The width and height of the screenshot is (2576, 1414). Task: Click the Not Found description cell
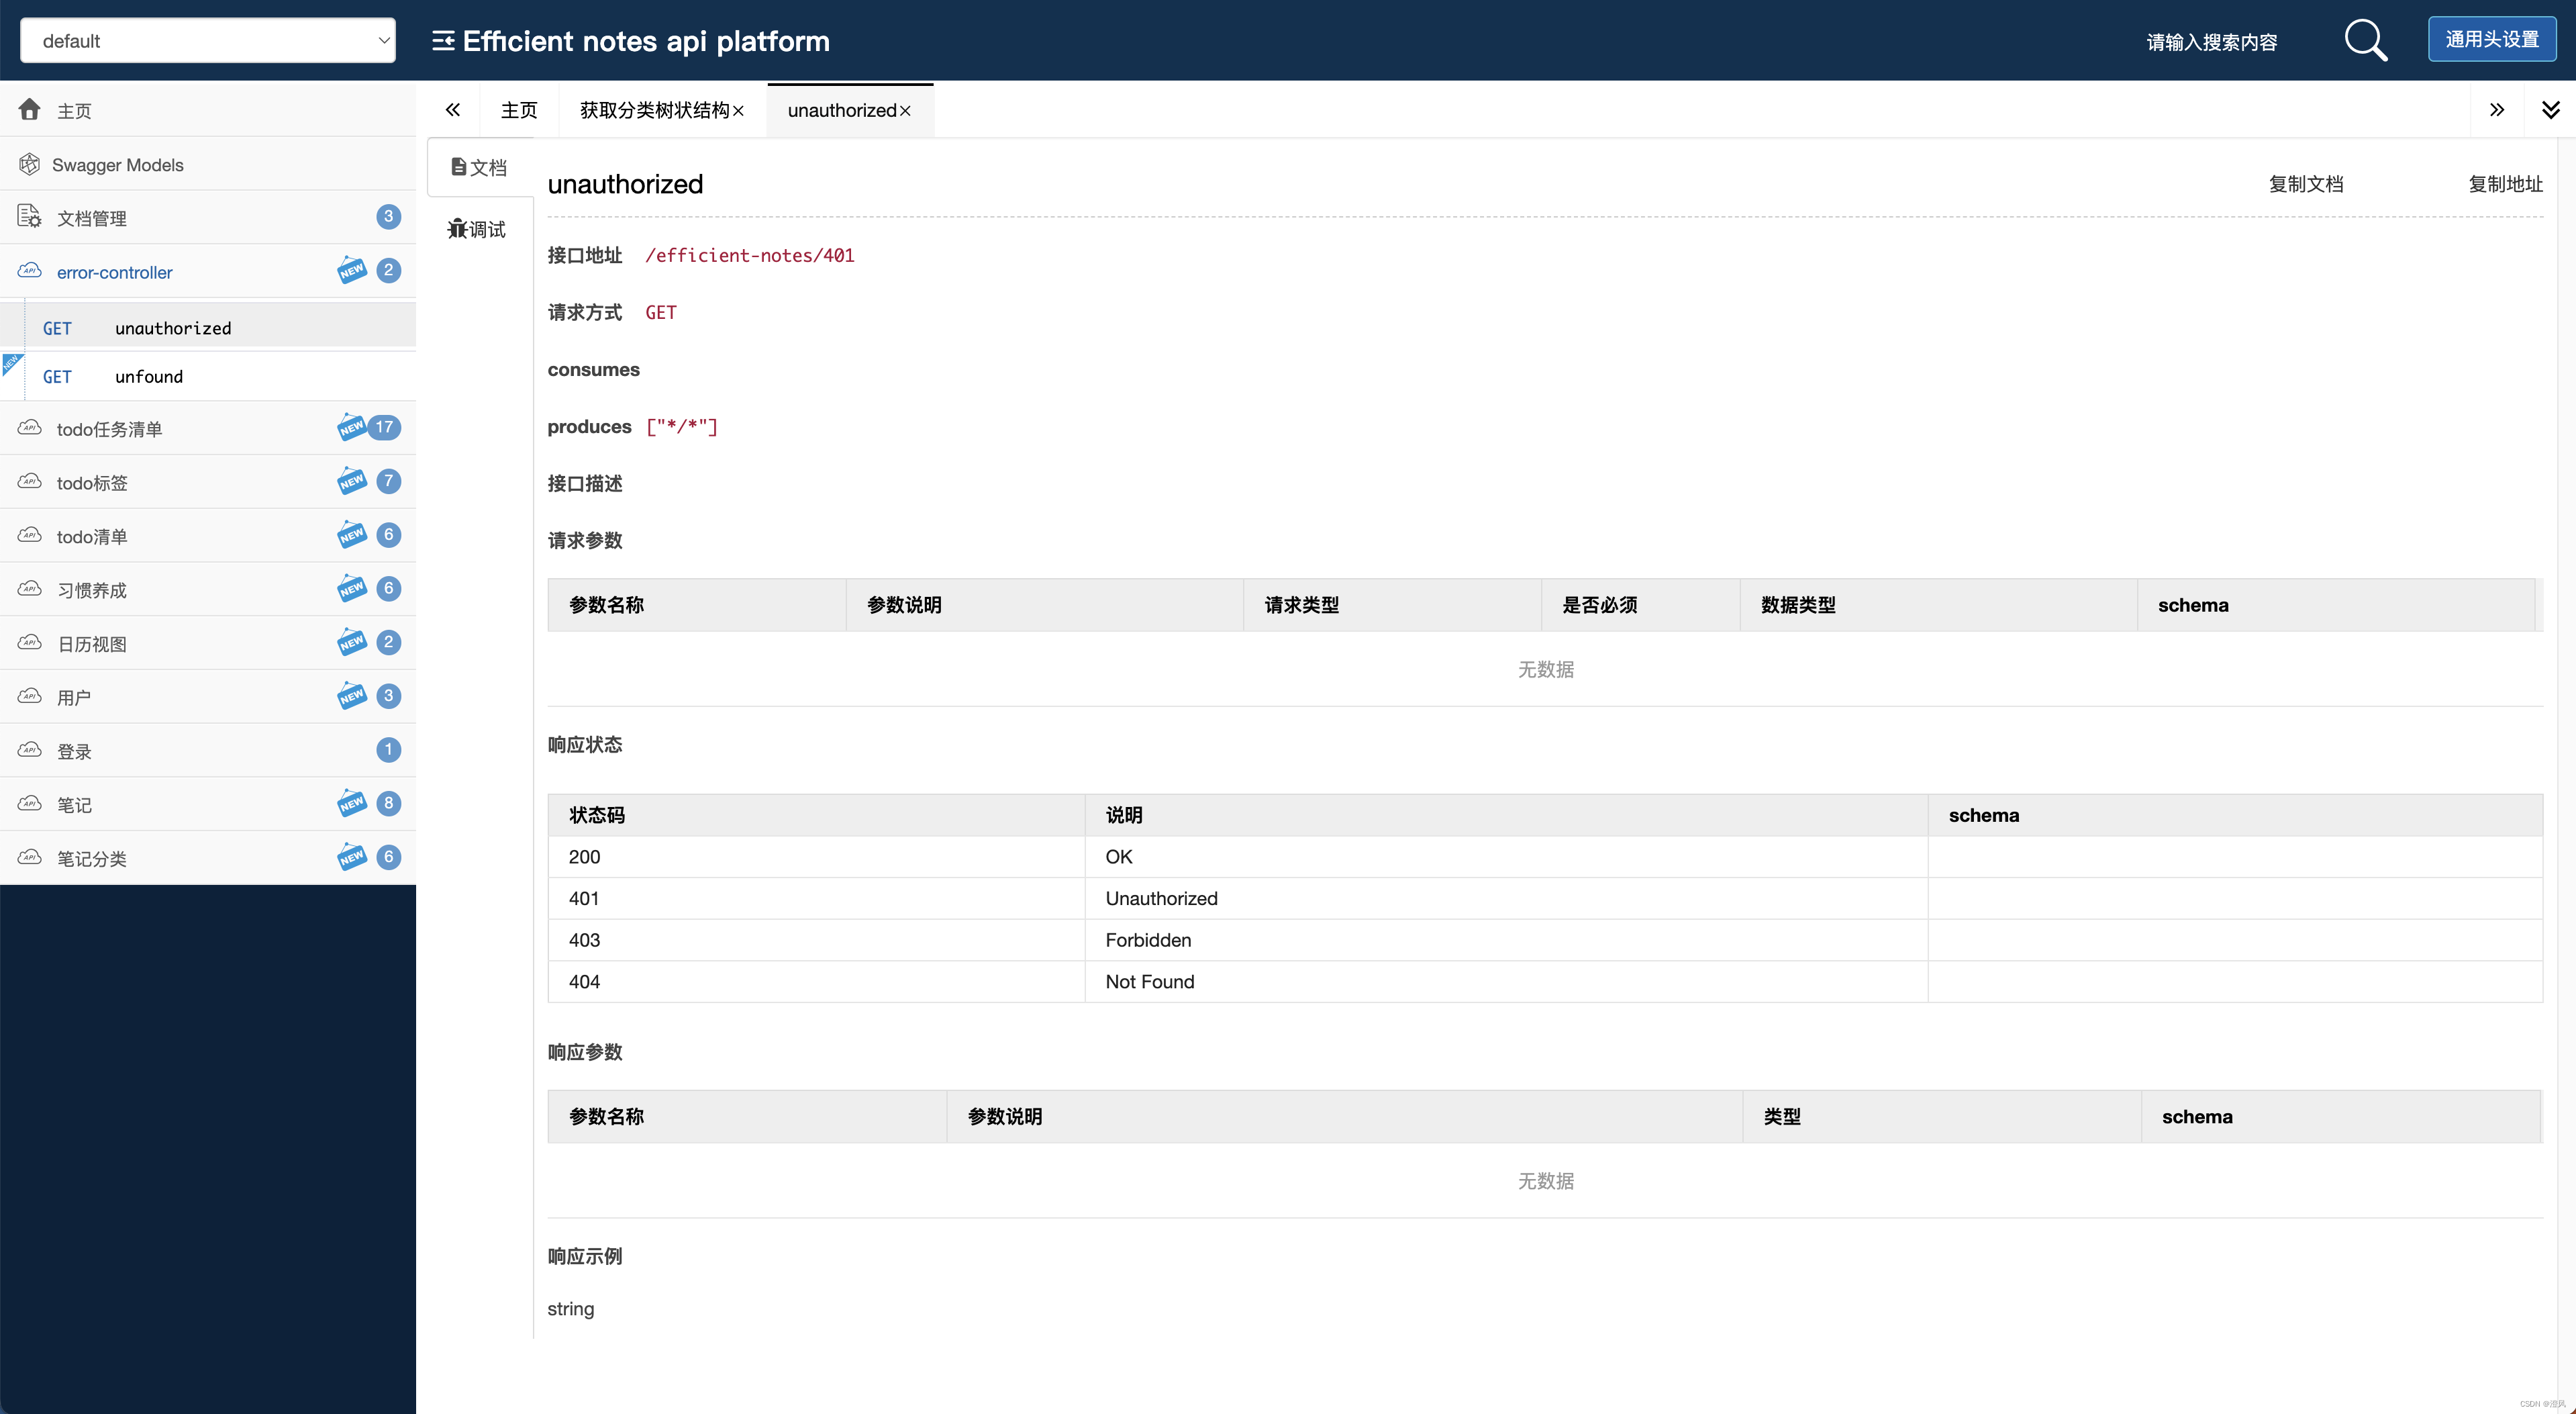tap(1506, 982)
